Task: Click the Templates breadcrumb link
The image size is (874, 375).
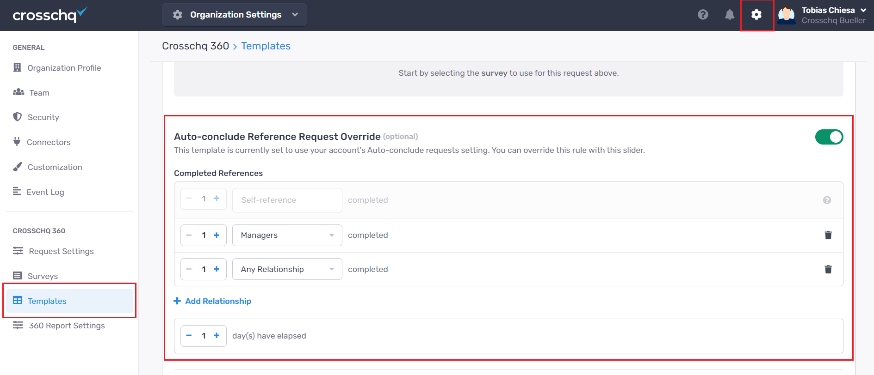Action: pos(266,46)
